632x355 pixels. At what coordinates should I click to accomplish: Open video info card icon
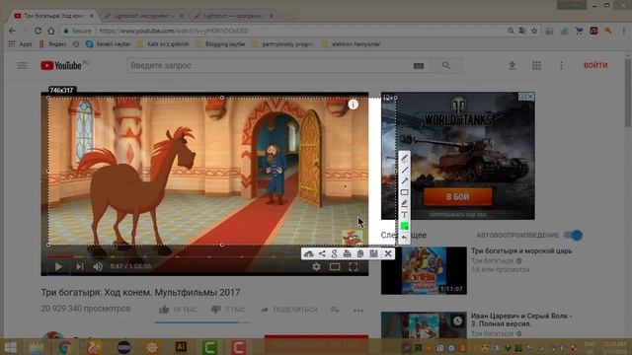(x=354, y=105)
